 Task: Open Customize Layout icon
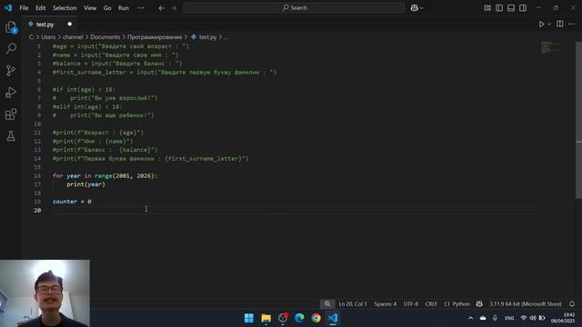point(487,8)
